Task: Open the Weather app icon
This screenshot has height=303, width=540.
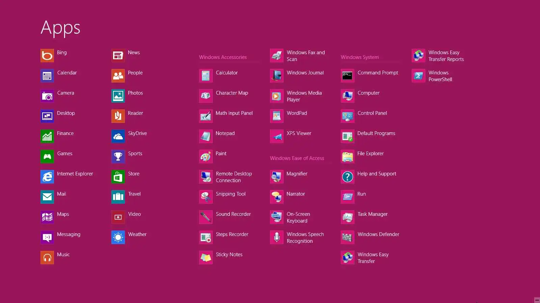Action: tap(118, 237)
